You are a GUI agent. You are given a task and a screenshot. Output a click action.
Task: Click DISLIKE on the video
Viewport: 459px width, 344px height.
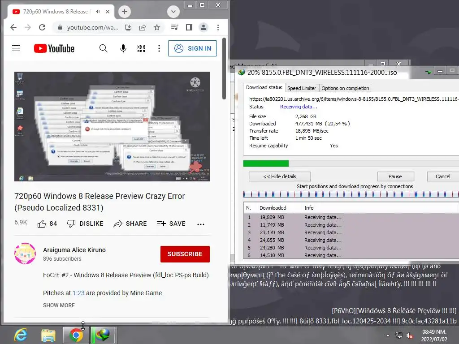tap(85, 224)
